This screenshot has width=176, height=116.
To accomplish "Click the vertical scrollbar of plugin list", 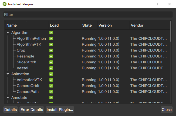I will coord(170,62).
